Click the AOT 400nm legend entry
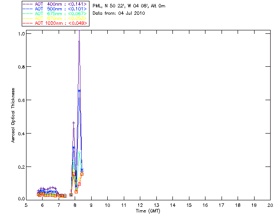This screenshot has width=278, height=222. pyautogui.click(x=55, y=4)
